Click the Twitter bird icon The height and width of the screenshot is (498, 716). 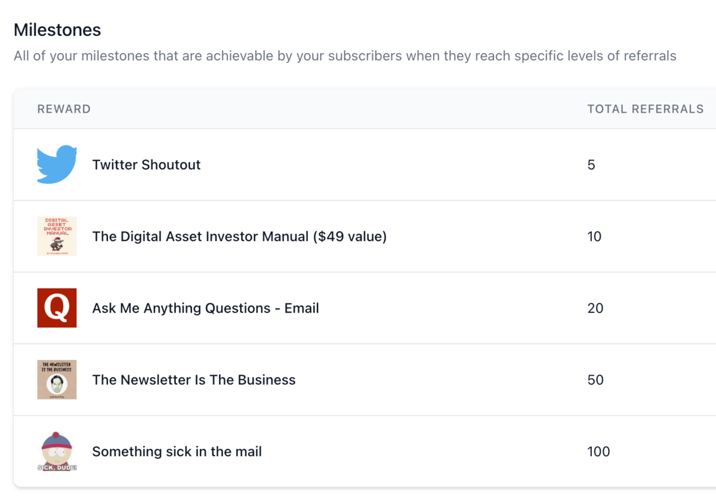(57, 165)
